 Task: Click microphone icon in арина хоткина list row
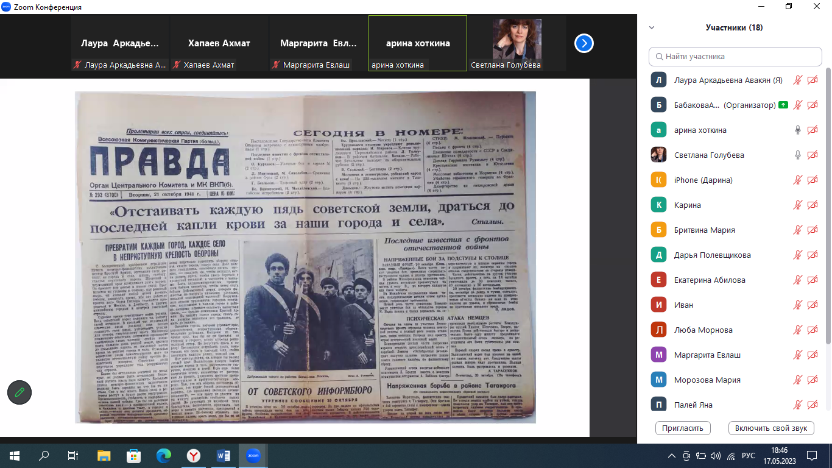coord(797,130)
